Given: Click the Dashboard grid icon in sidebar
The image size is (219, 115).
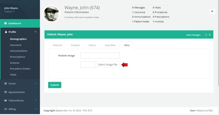Looking at the screenshot, I should click(x=5, y=23).
